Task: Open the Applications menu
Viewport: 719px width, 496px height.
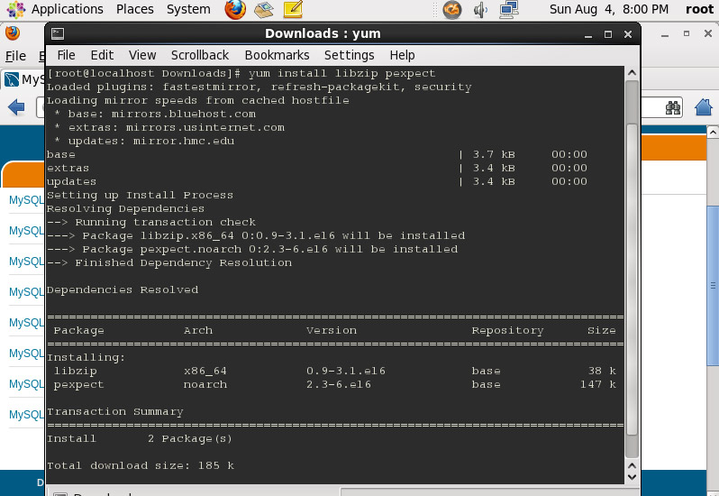Action: click(x=67, y=9)
